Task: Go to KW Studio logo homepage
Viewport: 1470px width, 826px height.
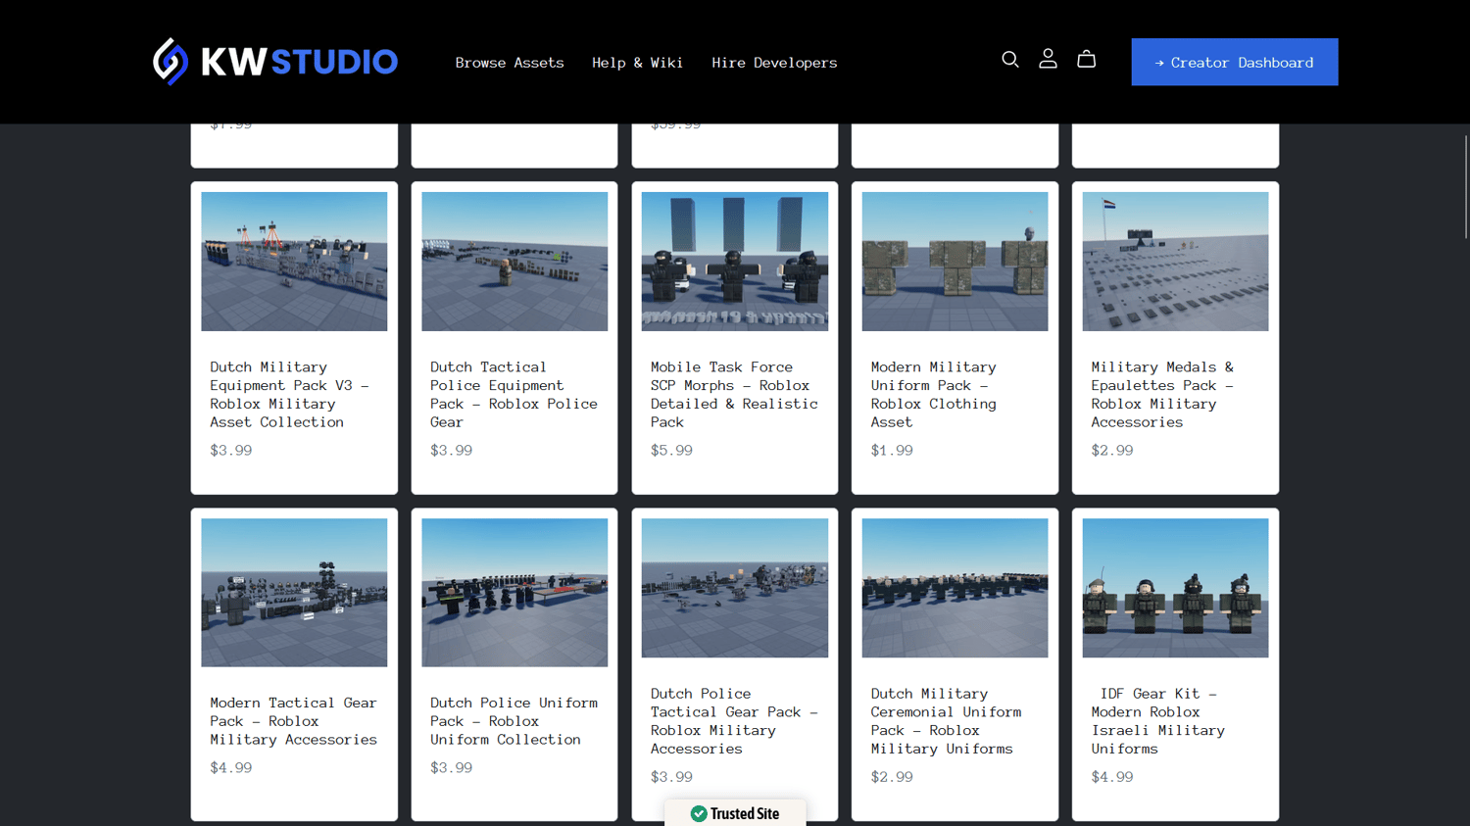Action: coord(275,62)
